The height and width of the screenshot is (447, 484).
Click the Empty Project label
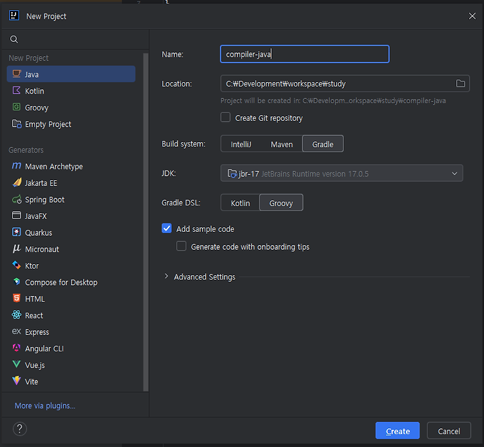(x=48, y=124)
